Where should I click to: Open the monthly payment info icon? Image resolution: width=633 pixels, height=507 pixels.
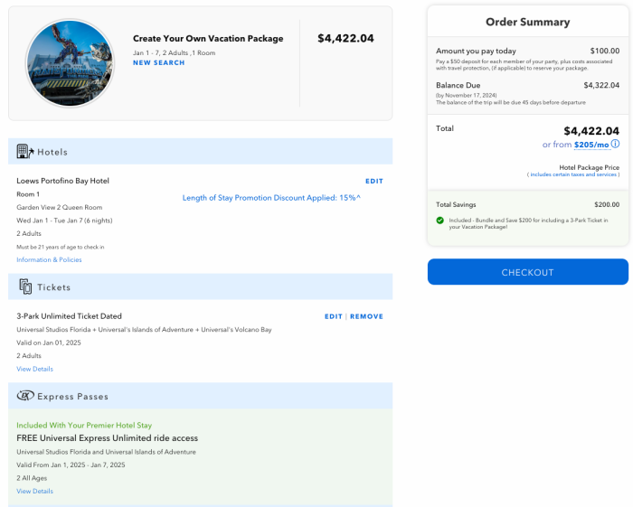(615, 144)
